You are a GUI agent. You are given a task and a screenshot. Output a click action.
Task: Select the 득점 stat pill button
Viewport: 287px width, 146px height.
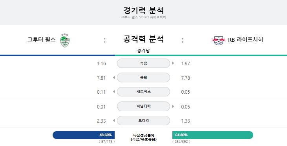coord(143,63)
